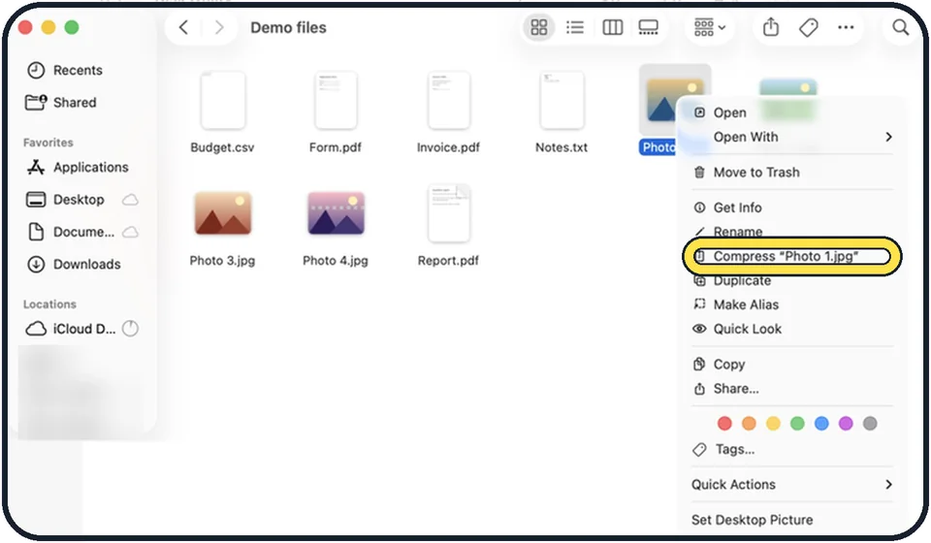Select the Notes.txt file icon

(x=562, y=100)
